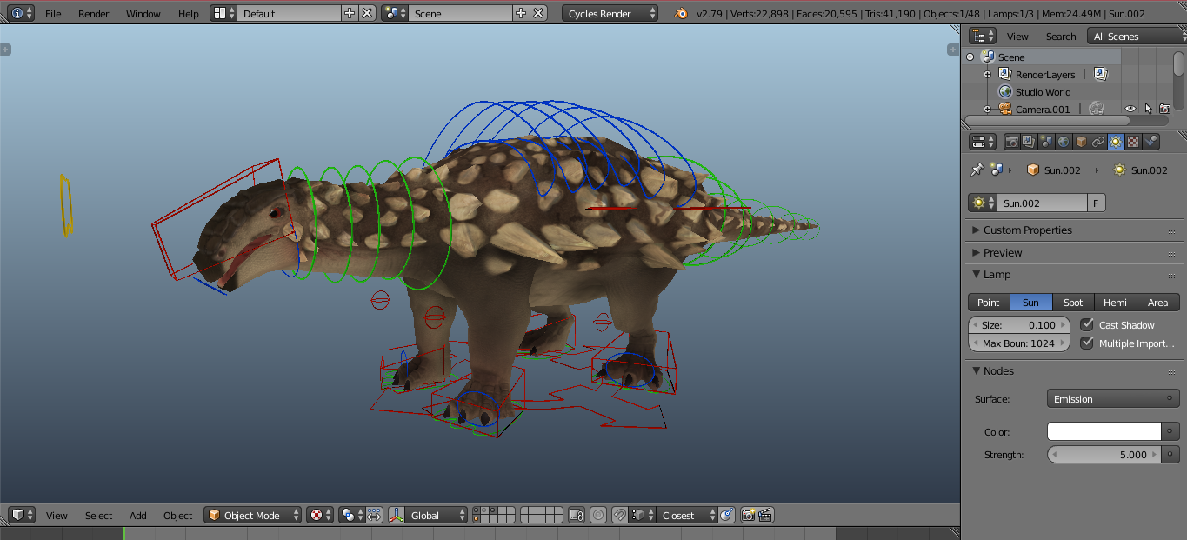The width and height of the screenshot is (1187, 540).
Task: Switch to Object properties tab
Action: 1081,142
